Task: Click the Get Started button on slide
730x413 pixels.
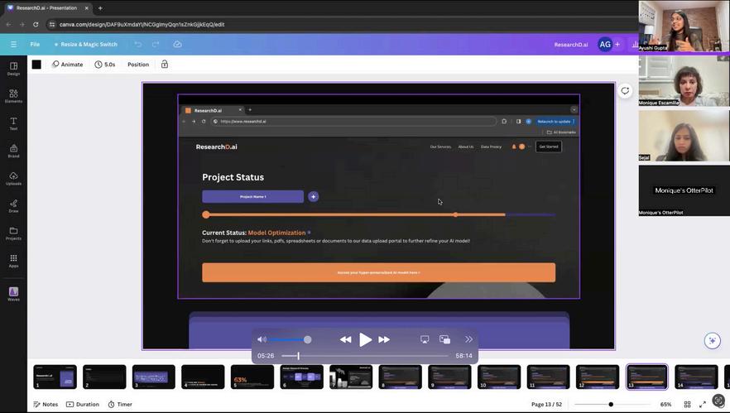Action: (x=549, y=146)
